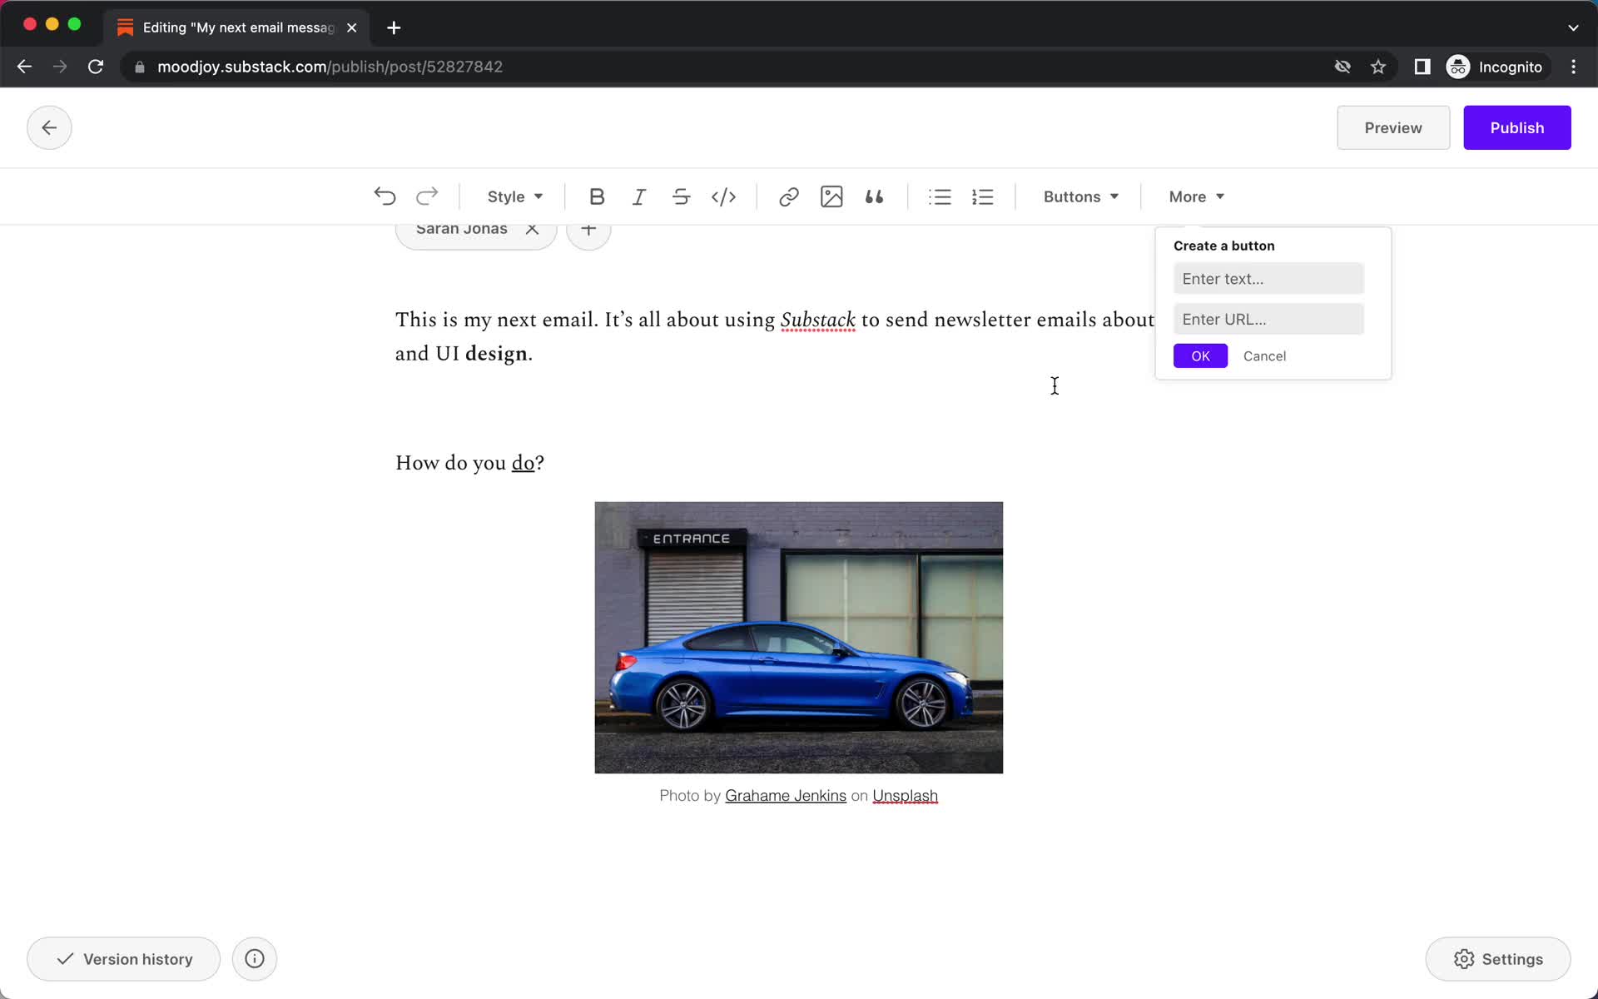Select the Editing My next email tab
The image size is (1598, 999).
[x=237, y=27]
